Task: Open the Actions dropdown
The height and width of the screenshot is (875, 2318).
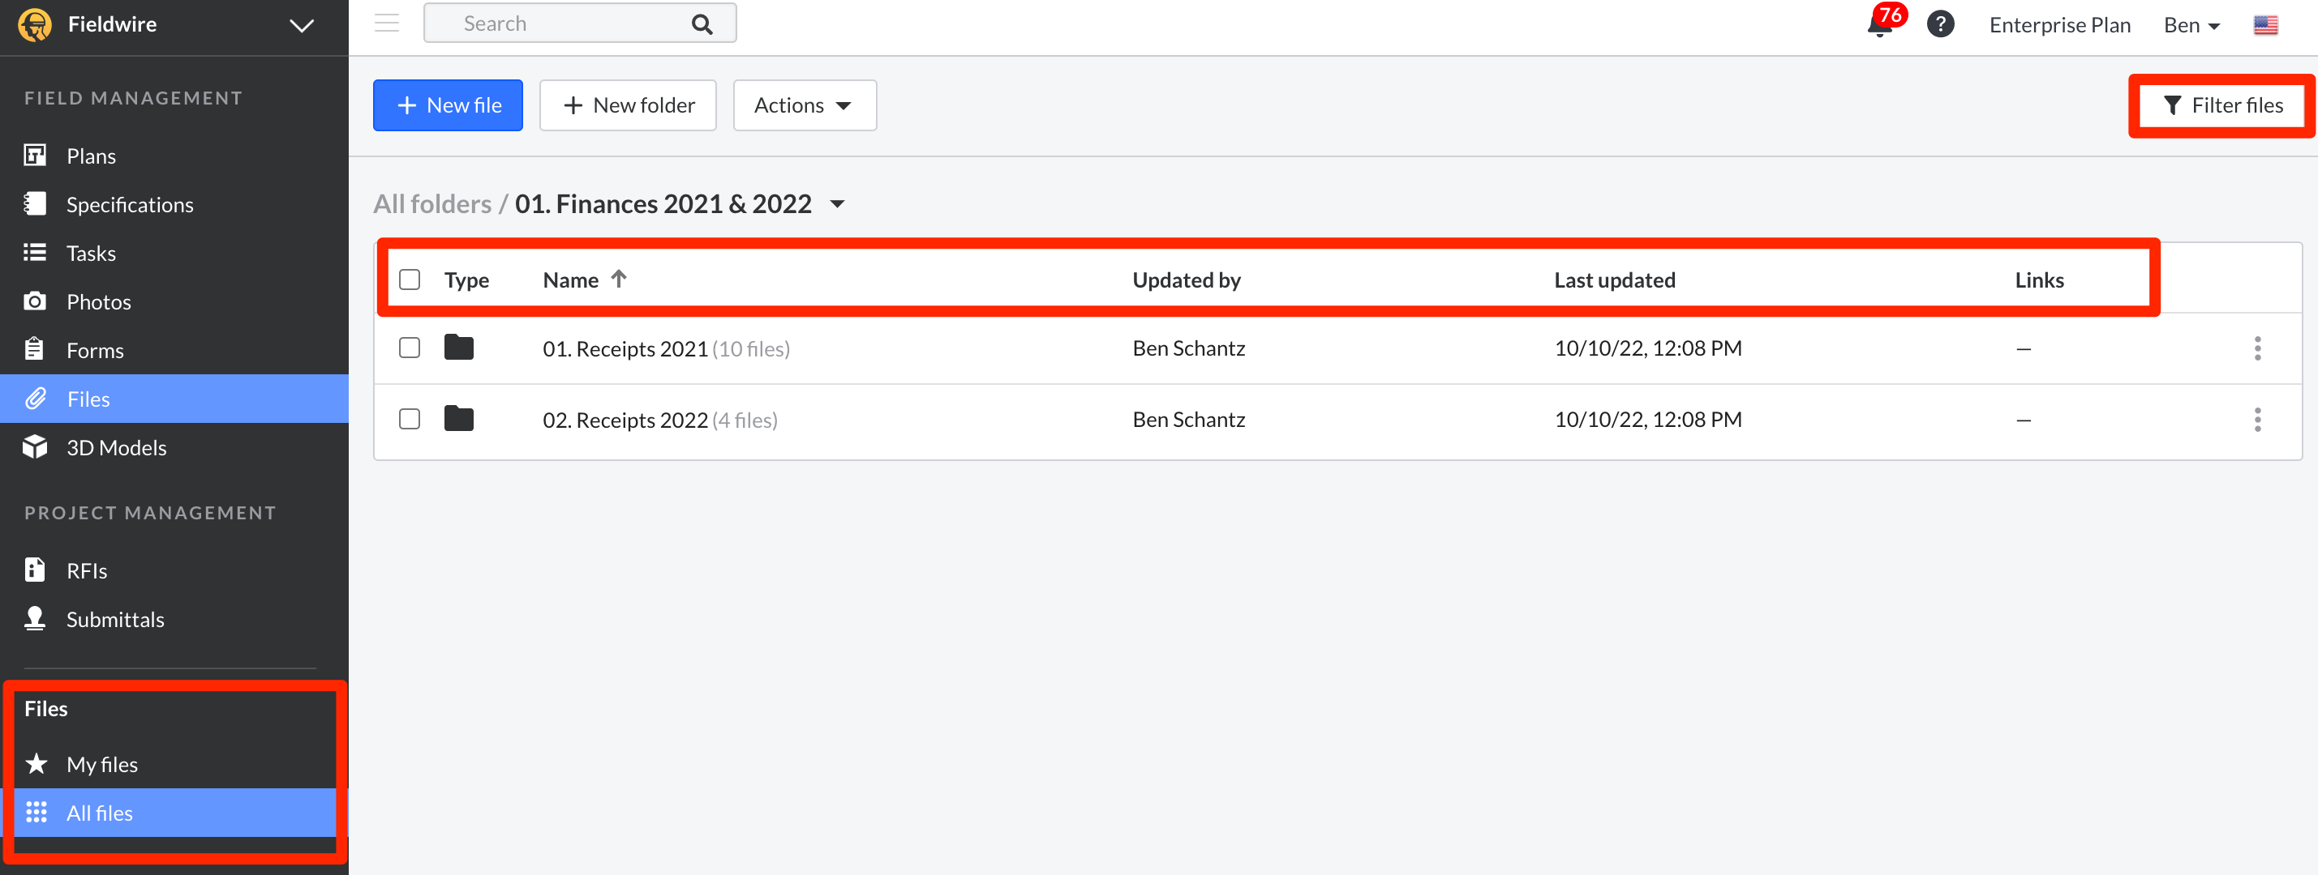Action: (x=804, y=105)
